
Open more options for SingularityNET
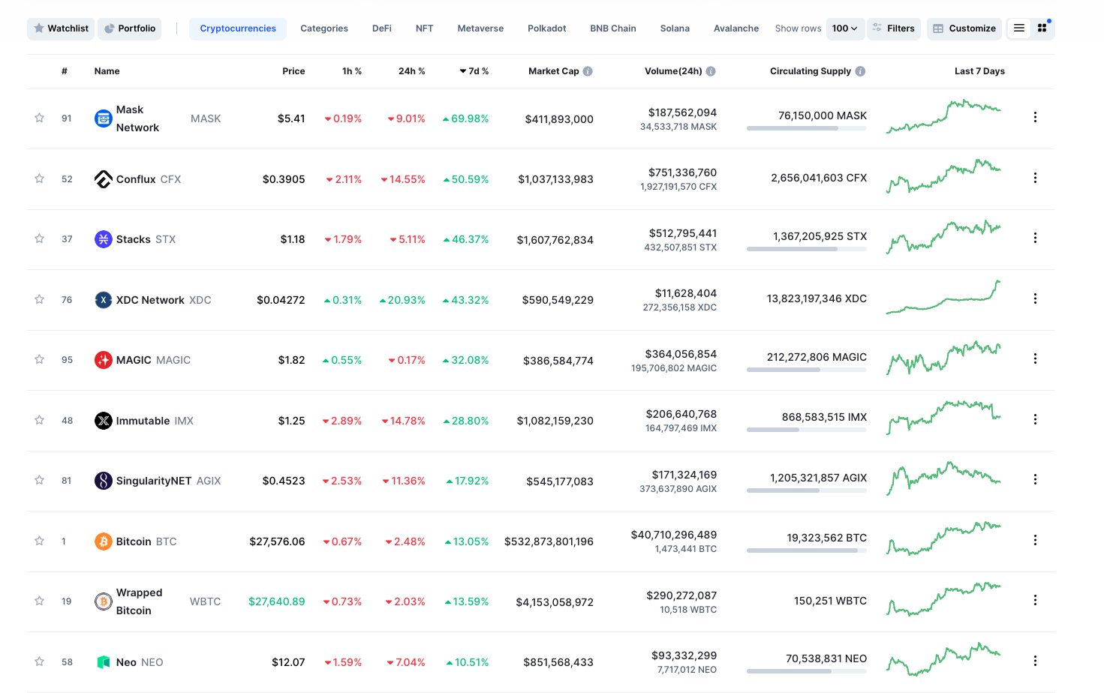pyautogui.click(x=1035, y=479)
